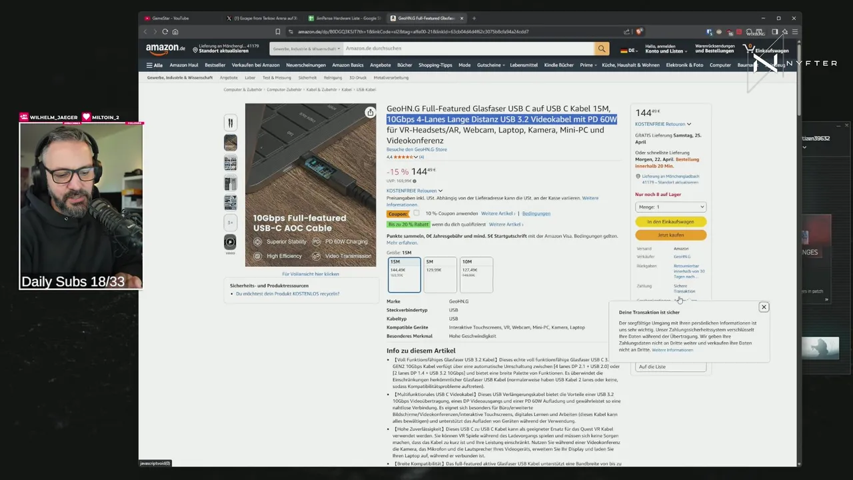Click the UVP info icon
Viewport: 853px width, 480px height.
[414, 181]
